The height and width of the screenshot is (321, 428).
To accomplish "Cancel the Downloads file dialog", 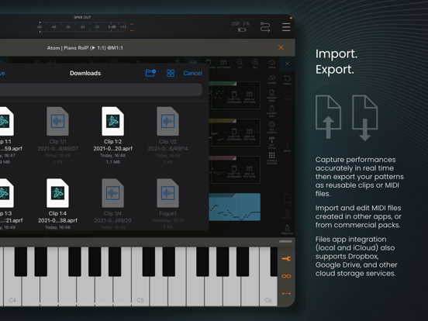I will point(193,73).
